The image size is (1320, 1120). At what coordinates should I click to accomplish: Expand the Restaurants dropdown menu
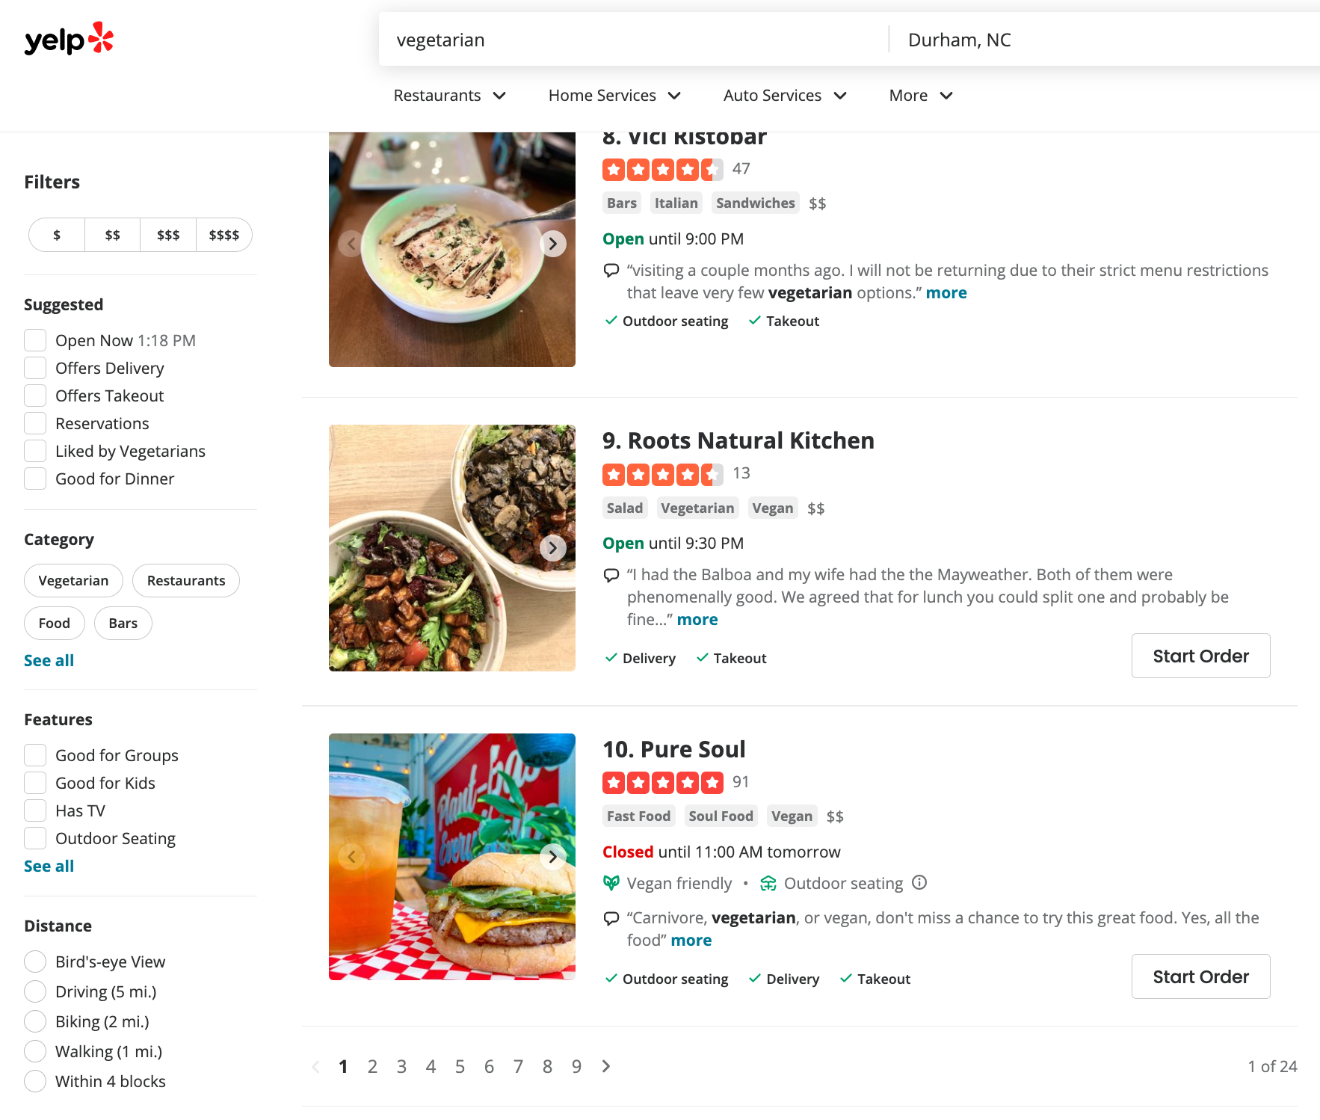449,96
